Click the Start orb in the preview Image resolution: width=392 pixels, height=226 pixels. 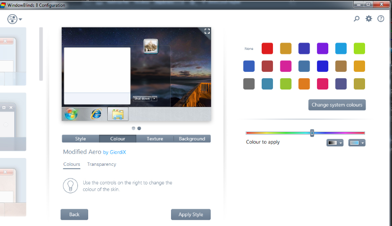click(71, 114)
